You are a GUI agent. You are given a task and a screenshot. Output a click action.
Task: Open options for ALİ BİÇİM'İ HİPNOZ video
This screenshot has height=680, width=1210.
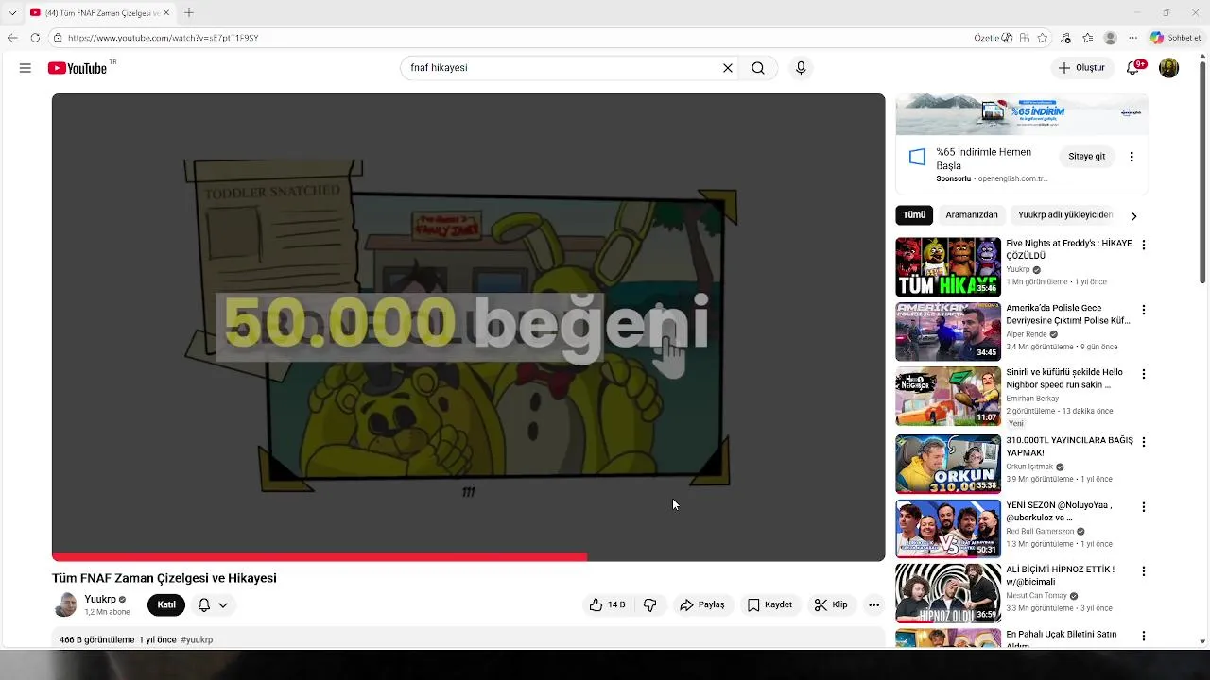(1144, 571)
